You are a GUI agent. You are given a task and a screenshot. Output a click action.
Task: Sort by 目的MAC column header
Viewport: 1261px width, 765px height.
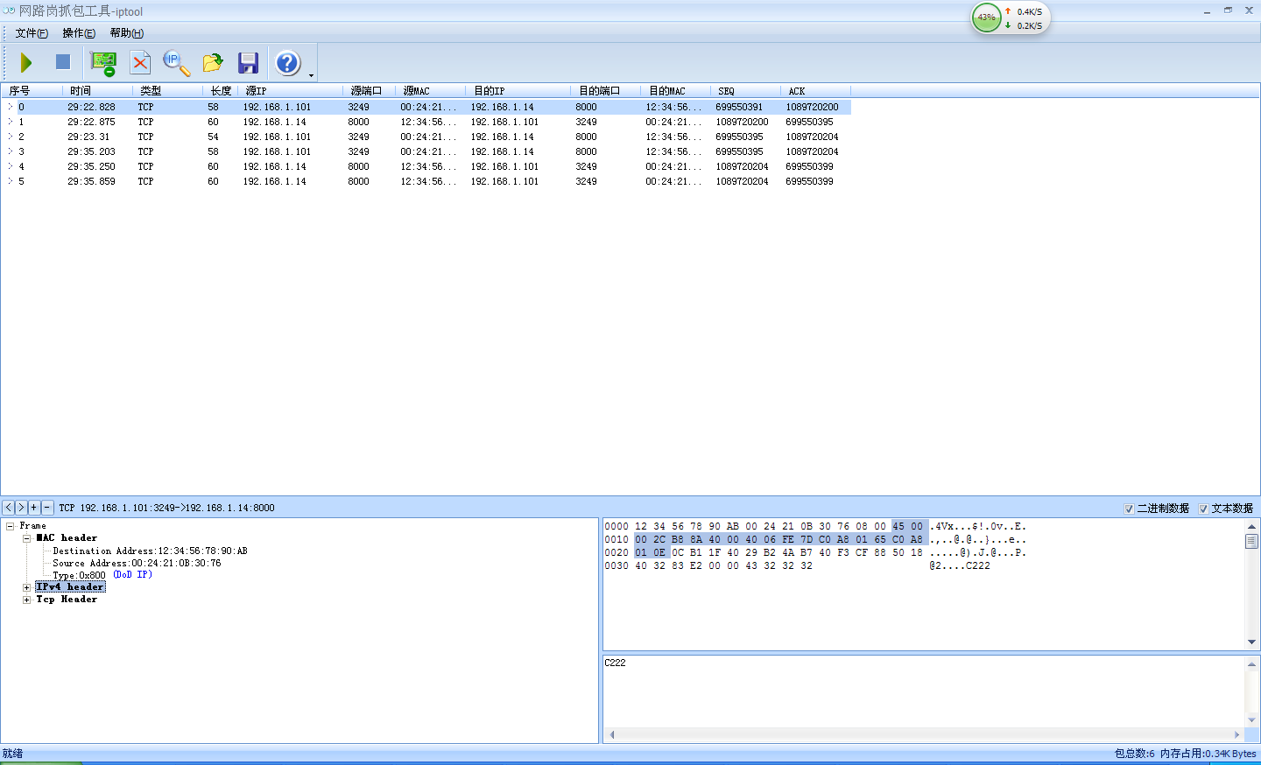(x=675, y=91)
